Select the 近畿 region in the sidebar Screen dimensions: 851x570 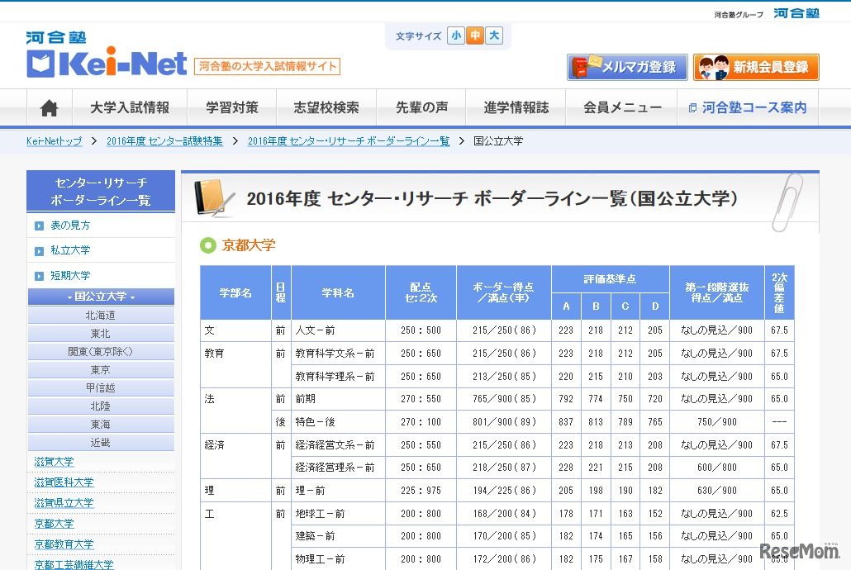101,442
